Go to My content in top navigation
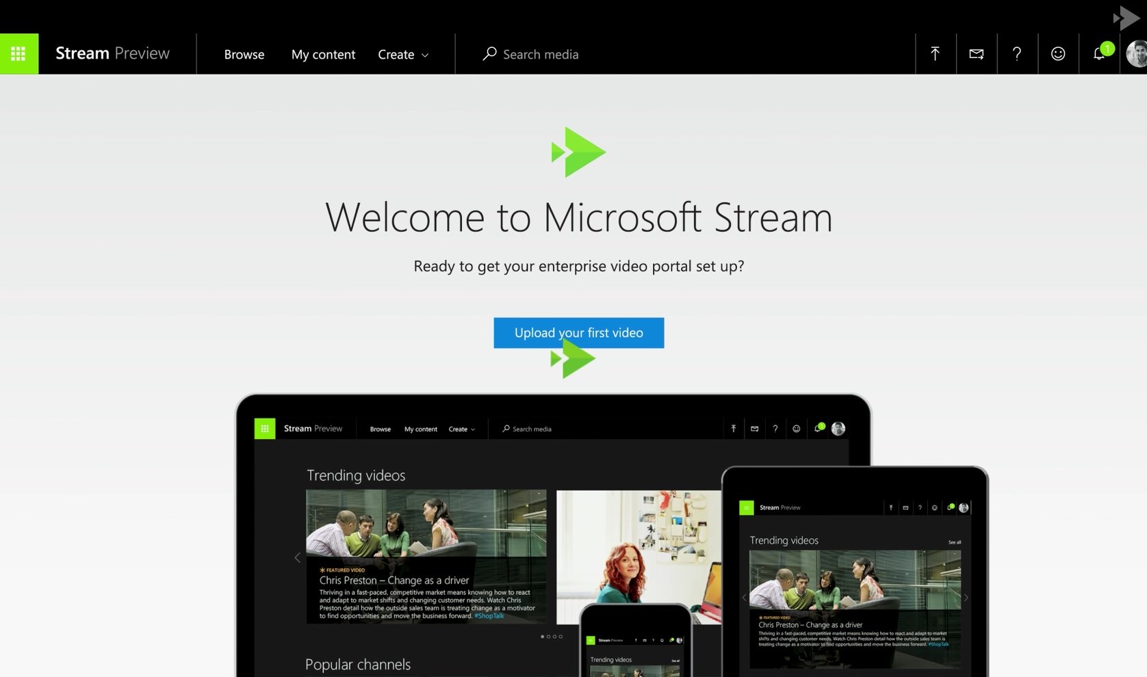The image size is (1147, 677). 323,54
